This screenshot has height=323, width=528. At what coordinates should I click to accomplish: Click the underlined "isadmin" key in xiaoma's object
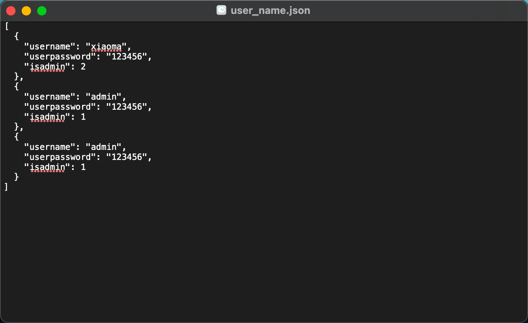click(x=47, y=67)
